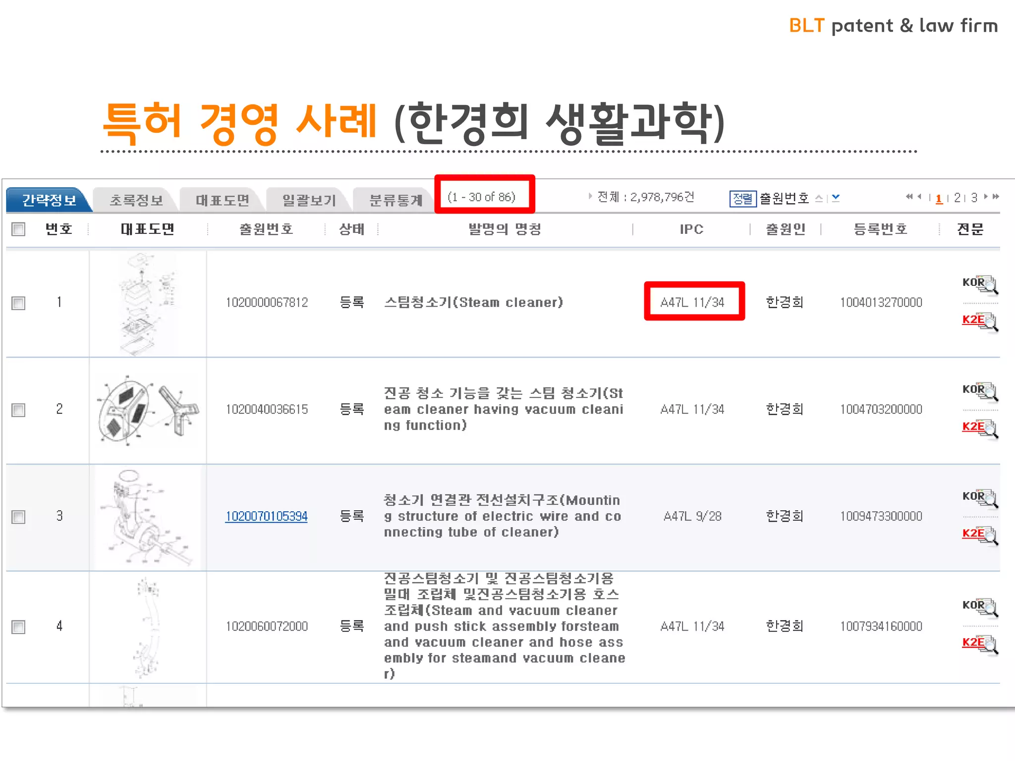Viewport: 1015px width, 761px height.
Task: Switch to the 분류통계 tab
Action: [x=395, y=200]
